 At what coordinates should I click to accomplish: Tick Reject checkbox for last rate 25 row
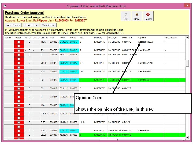[18, 50]
